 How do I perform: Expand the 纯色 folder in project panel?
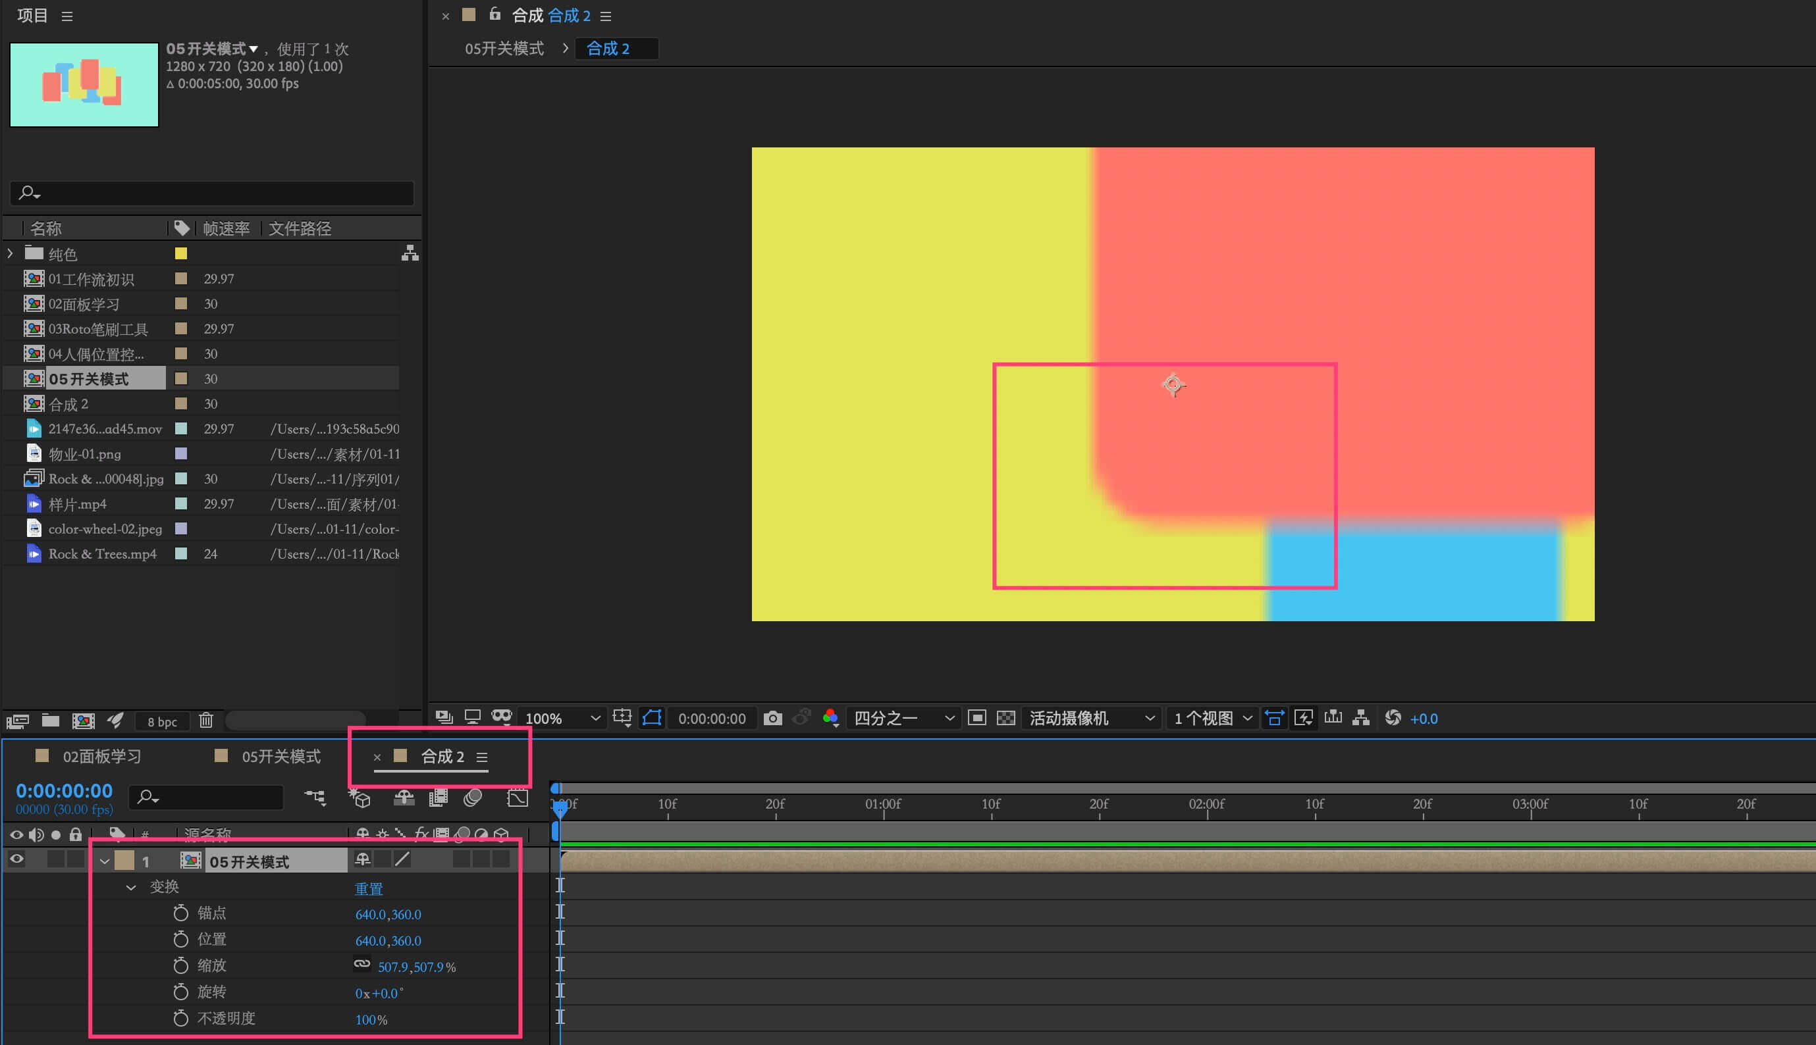[10, 253]
